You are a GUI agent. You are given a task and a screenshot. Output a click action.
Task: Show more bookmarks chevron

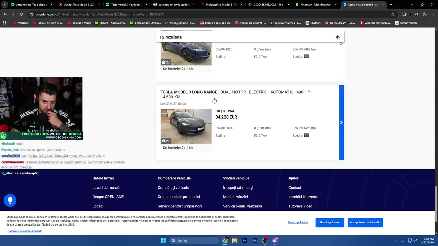(430, 23)
